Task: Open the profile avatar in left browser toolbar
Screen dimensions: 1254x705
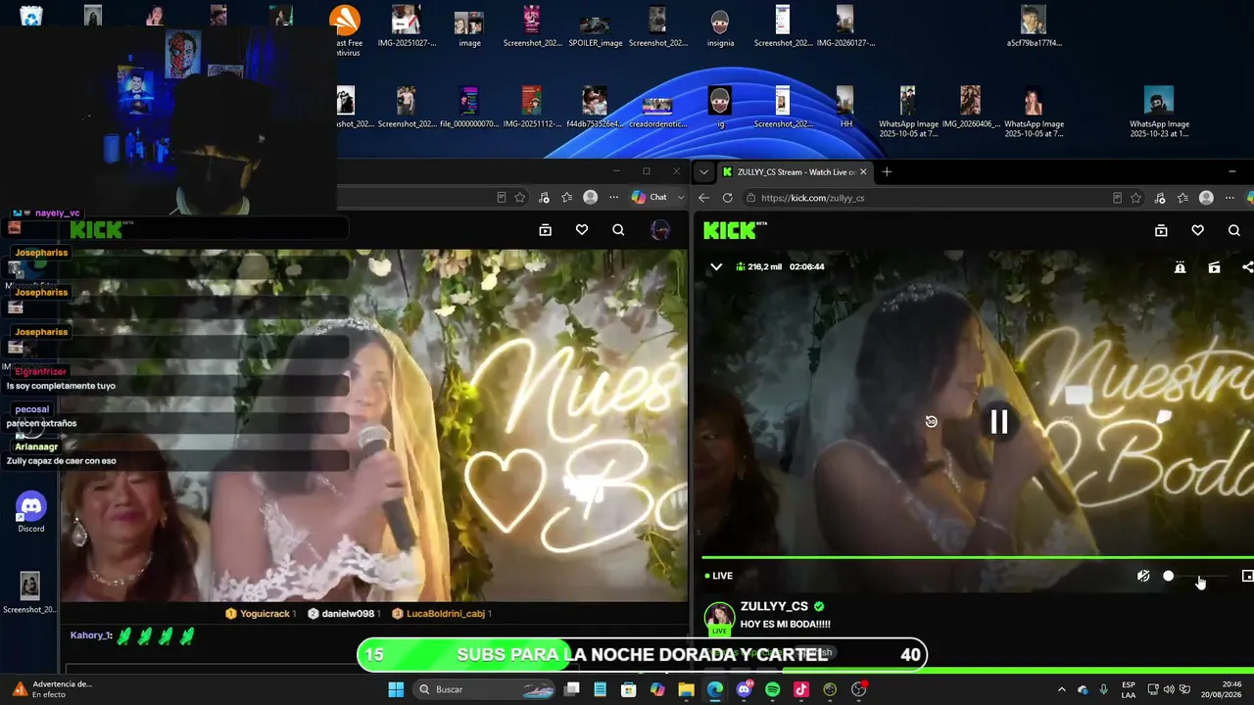Action: 590,197
